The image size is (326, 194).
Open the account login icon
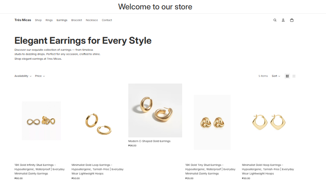pyautogui.click(x=283, y=20)
